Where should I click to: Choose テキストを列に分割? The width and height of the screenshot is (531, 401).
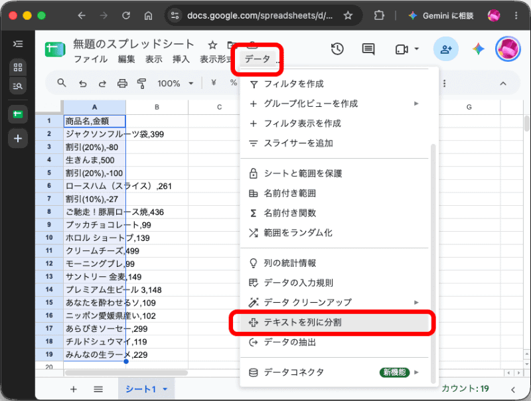[335, 323]
